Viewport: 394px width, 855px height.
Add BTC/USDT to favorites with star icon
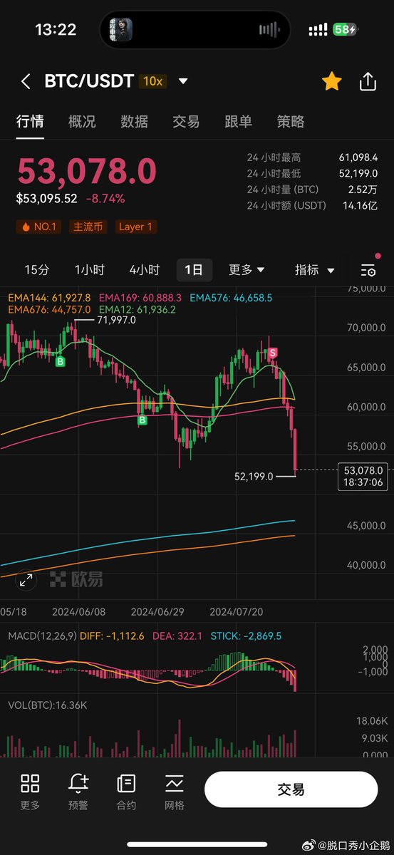[x=331, y=81]
